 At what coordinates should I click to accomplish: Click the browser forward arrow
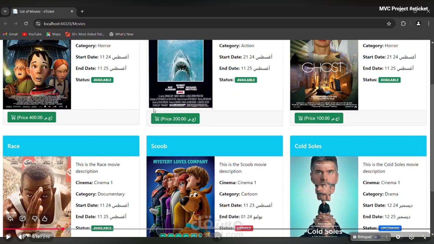pos(16,24)
